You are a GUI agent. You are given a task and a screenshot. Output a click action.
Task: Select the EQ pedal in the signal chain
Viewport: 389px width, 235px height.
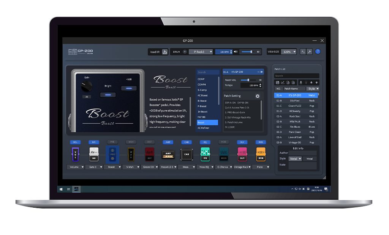(x=205, y=155)
